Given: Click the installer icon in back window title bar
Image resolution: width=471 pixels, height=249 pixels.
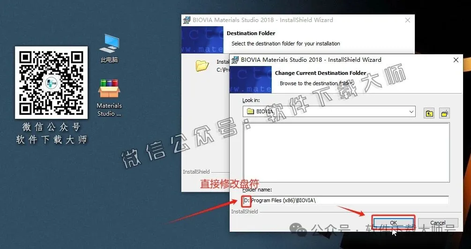Looking at the screenshot, I should tap(187, 20).
